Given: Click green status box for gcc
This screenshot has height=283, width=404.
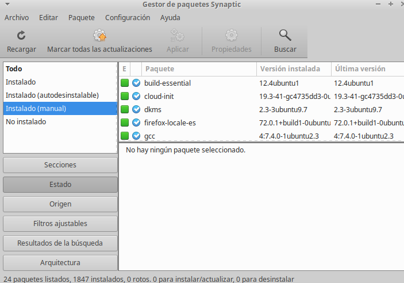Looking at the screenshot, I should tap(125, 136).
